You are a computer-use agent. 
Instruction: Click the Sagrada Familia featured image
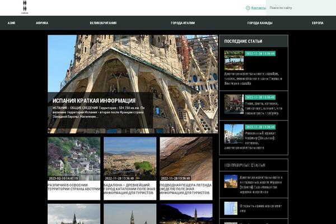[133, 84]
